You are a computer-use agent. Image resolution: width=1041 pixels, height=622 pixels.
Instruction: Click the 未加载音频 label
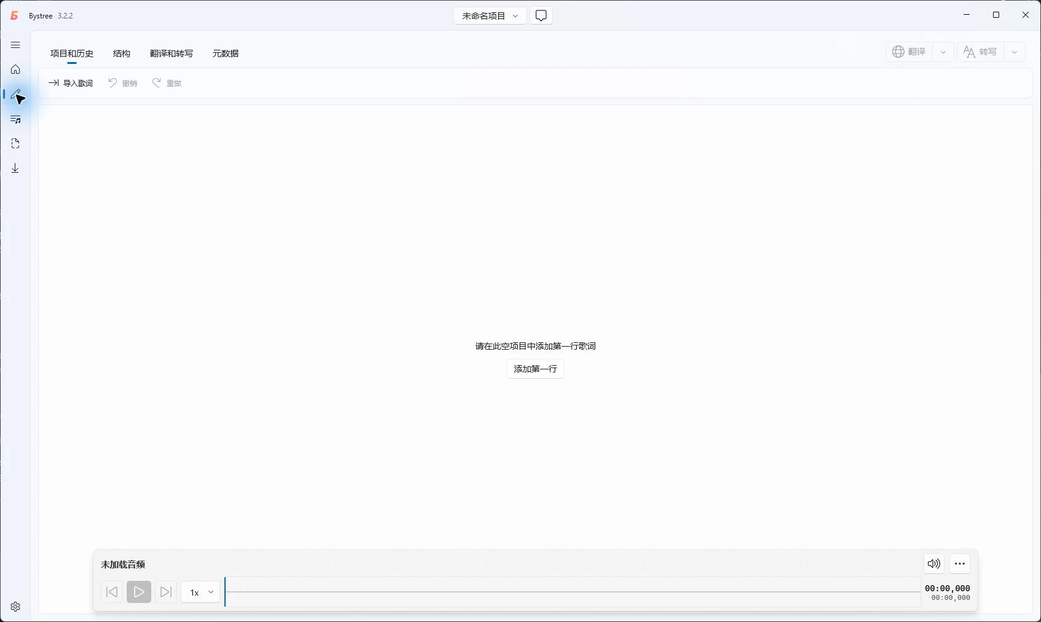click(x=123, y=564)
